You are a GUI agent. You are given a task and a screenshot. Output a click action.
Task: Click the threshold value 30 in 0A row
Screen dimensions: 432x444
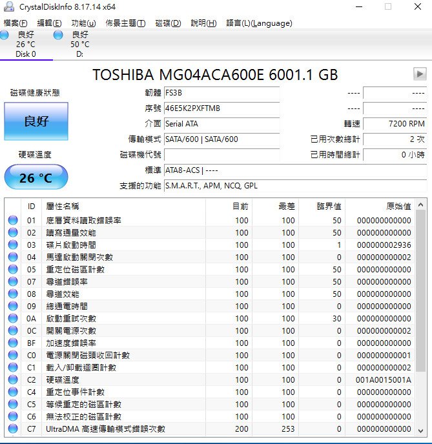point(337,319)
